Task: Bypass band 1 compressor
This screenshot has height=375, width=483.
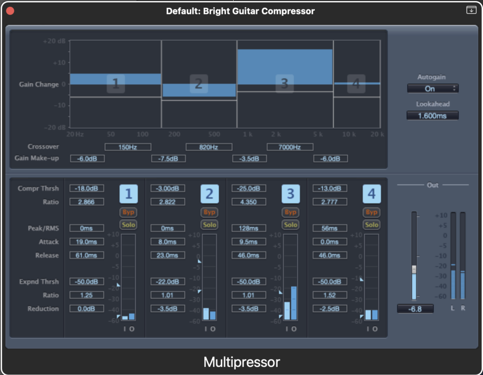Action: (128, 212)
